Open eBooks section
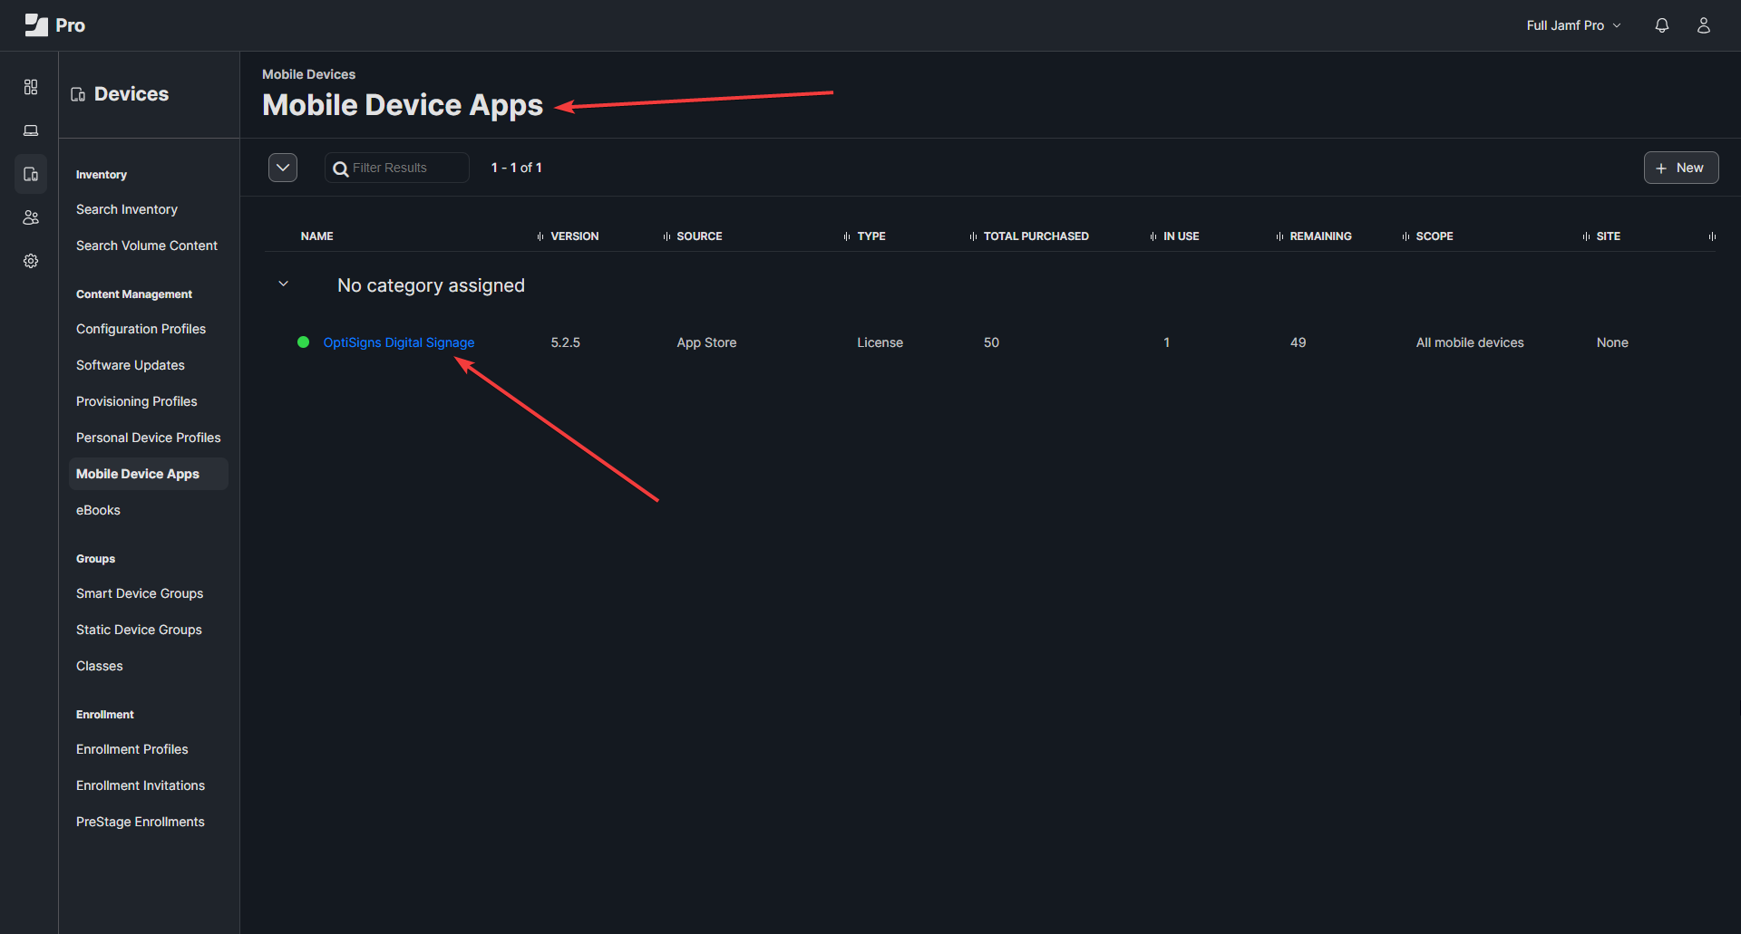The image size is (1741, 934). [98, 510]
